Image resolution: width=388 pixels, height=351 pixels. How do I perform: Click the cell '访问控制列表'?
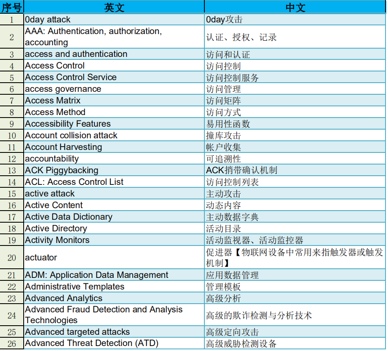pos(295,182)
